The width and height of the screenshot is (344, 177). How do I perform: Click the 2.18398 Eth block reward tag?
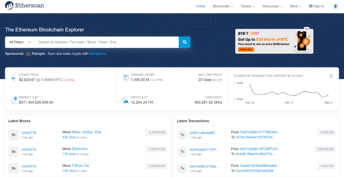click(x=156, y=132)
